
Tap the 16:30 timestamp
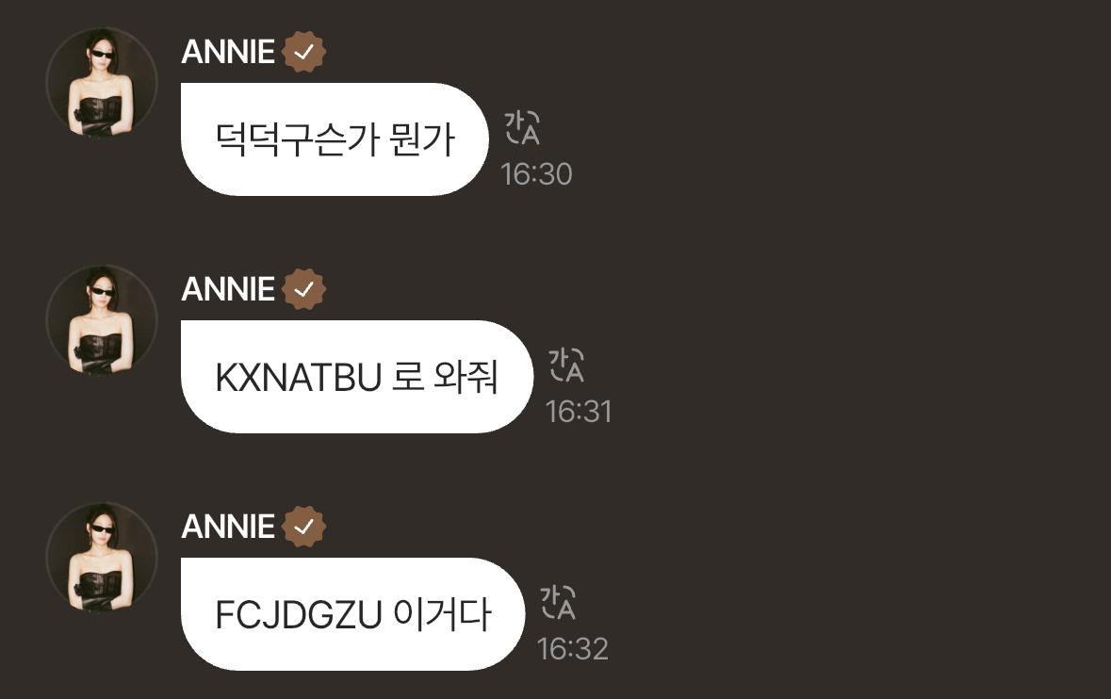point(536,174)
